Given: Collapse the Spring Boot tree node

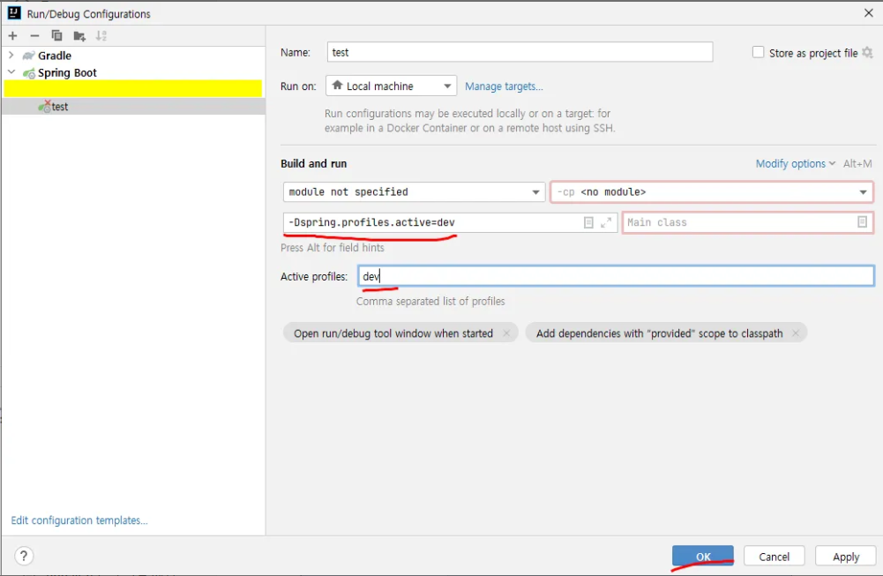Looking at the screenshot, I should (11, 72).
